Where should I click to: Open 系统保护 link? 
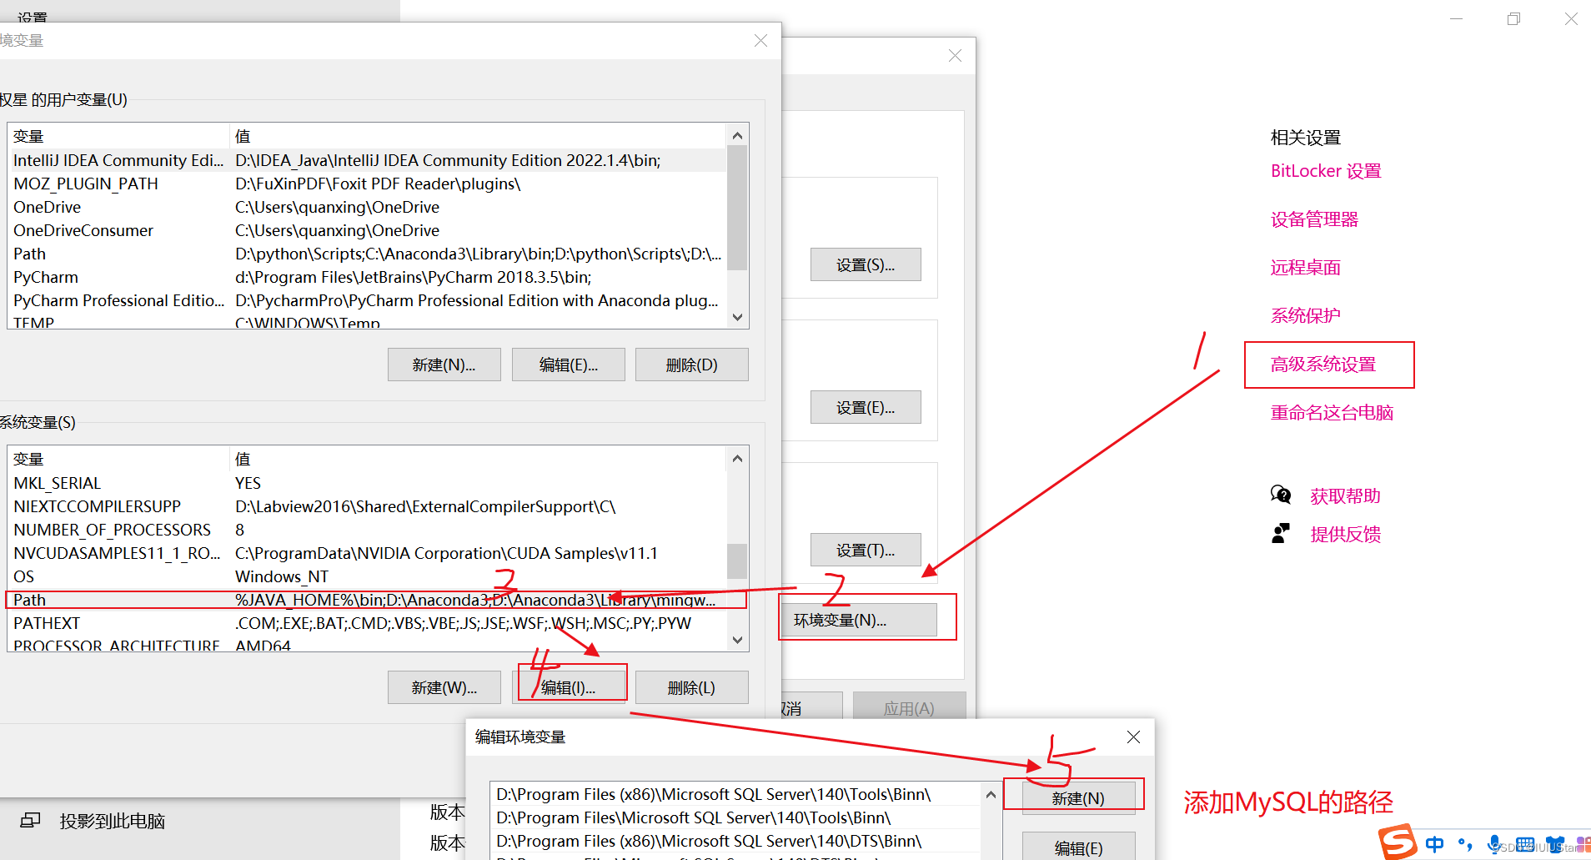tap(1305, 316)
